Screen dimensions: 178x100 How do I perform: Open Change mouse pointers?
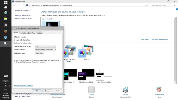point(23,18)
